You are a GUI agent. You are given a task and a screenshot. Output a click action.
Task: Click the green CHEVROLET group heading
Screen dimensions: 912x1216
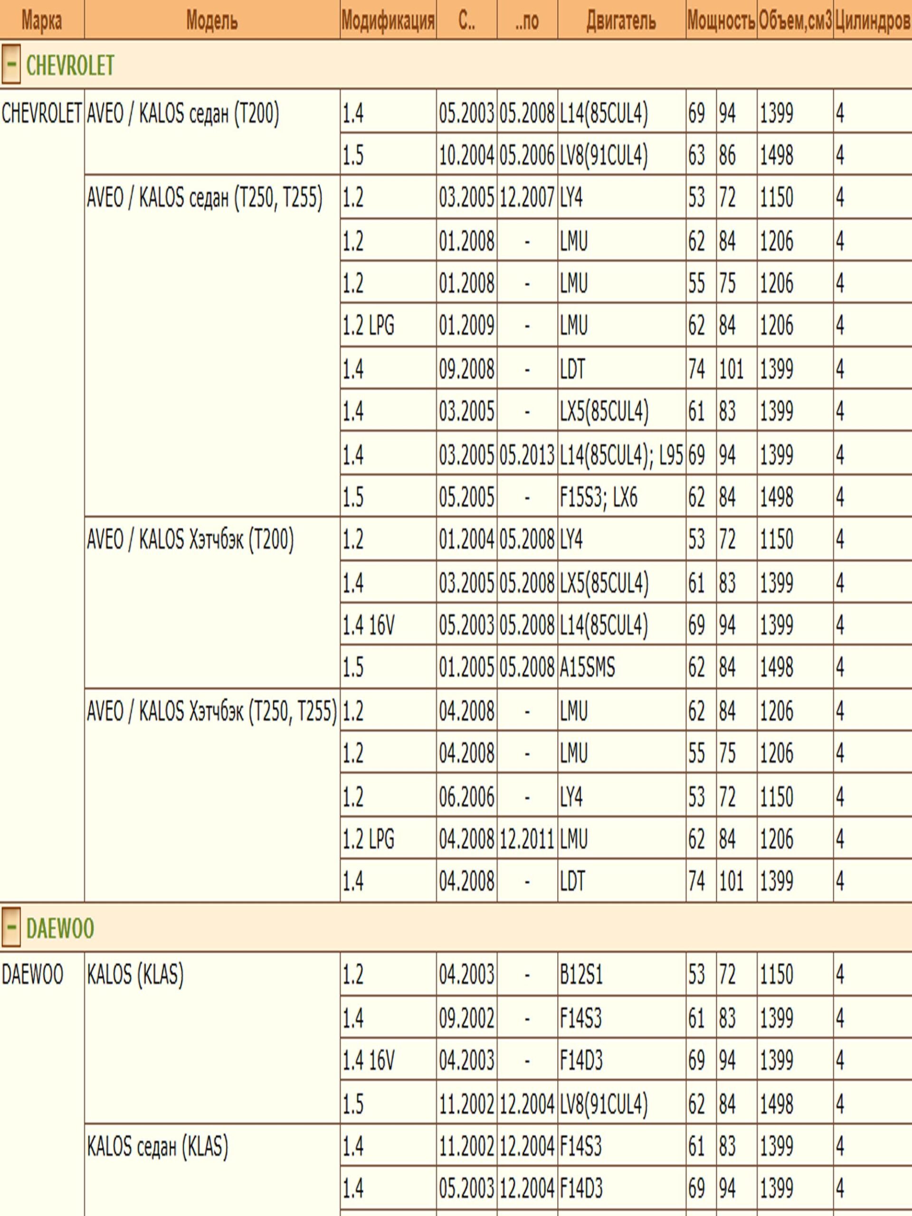tap(70, 66)
